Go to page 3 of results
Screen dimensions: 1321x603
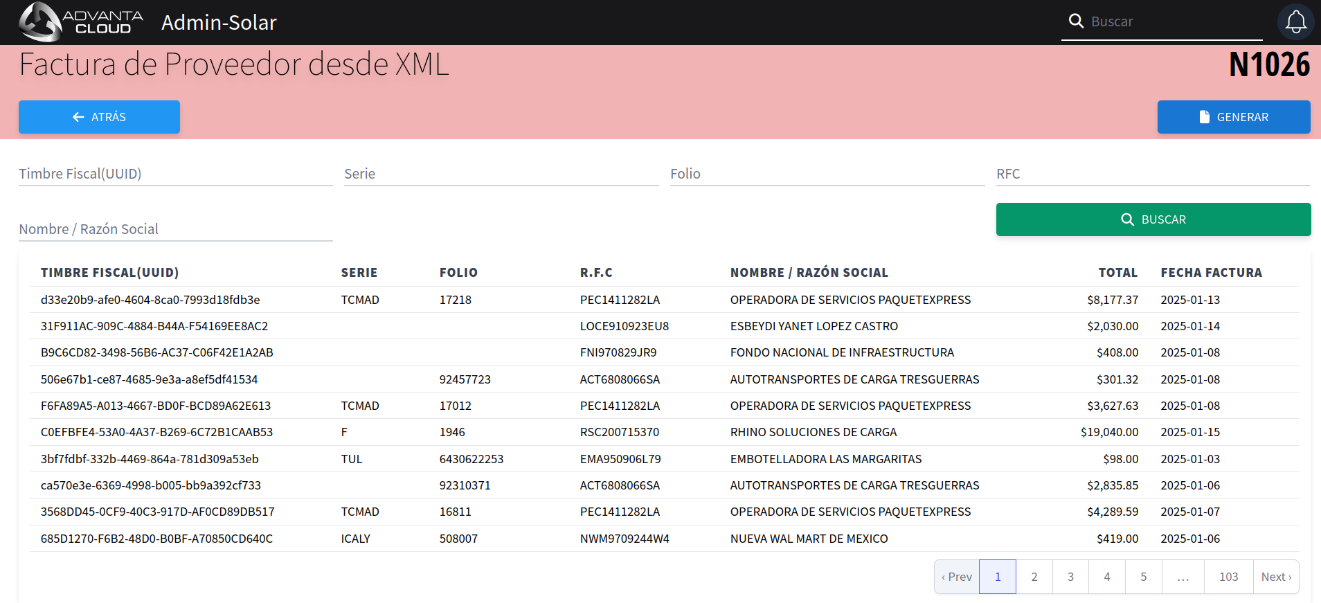[1070, 577]
